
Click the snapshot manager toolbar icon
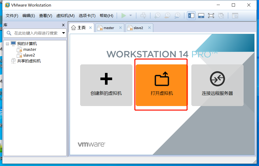coord(177,15)
